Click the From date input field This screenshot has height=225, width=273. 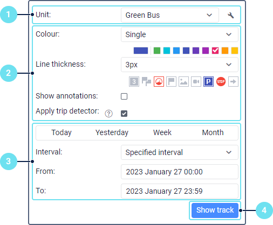click(180, 172)
